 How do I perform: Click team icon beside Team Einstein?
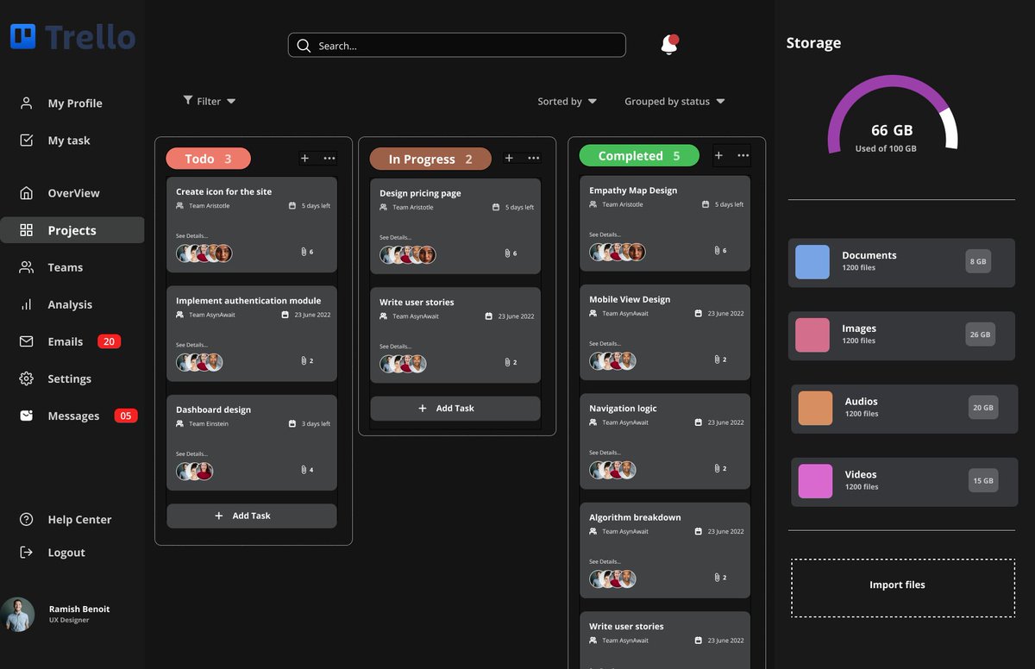tap(180, 423)
